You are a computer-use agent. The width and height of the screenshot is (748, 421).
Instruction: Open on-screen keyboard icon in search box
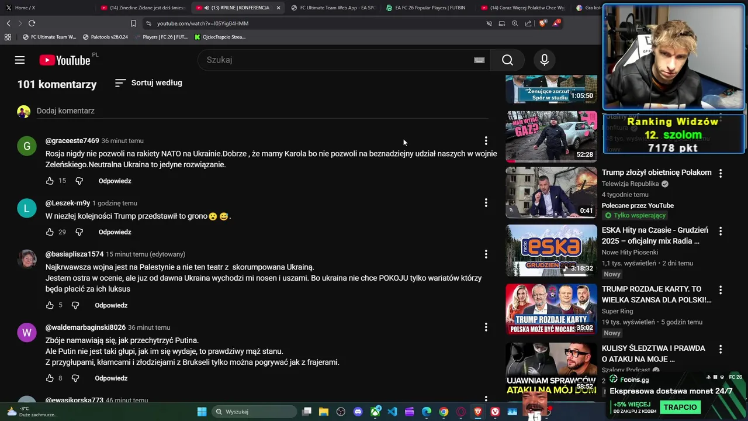point(479,60)
